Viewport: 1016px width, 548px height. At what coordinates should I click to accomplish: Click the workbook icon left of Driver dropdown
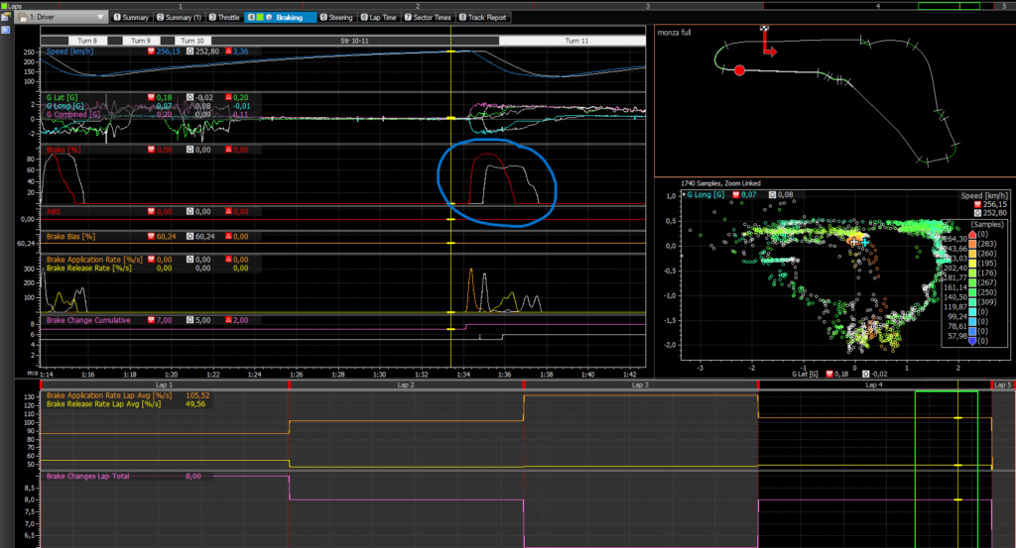tap(21, 18)
